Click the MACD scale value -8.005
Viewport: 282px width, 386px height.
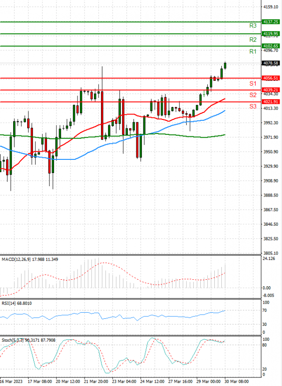click(268, 296)
